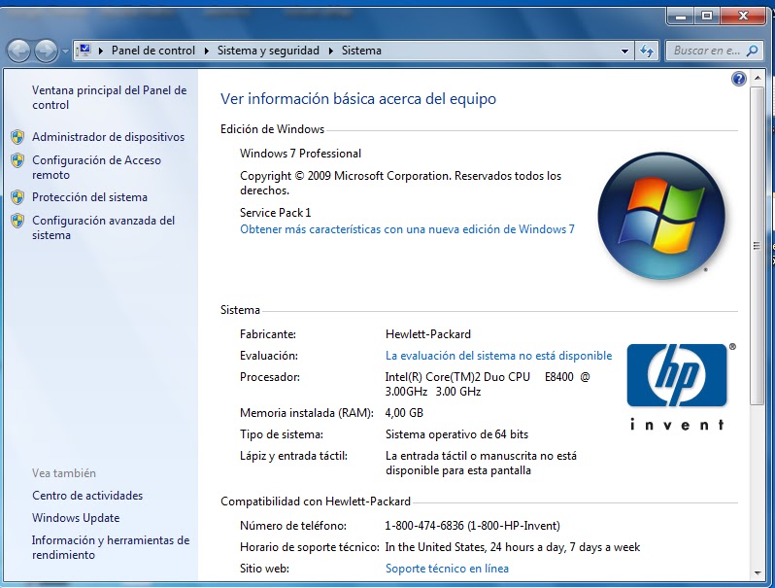Viewport: 775px width, 588px height.
Task: Click the Service Pack 1 text
Action: point(275,213)
